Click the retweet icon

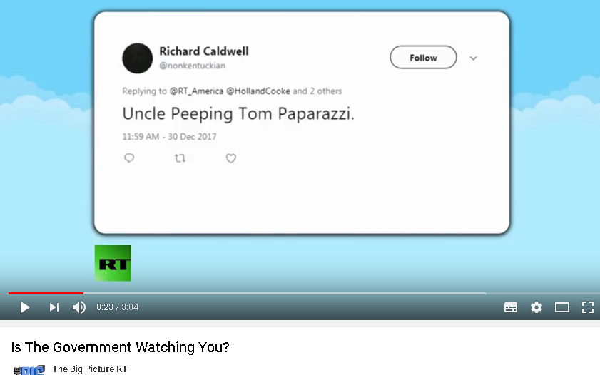click(180, 158)
